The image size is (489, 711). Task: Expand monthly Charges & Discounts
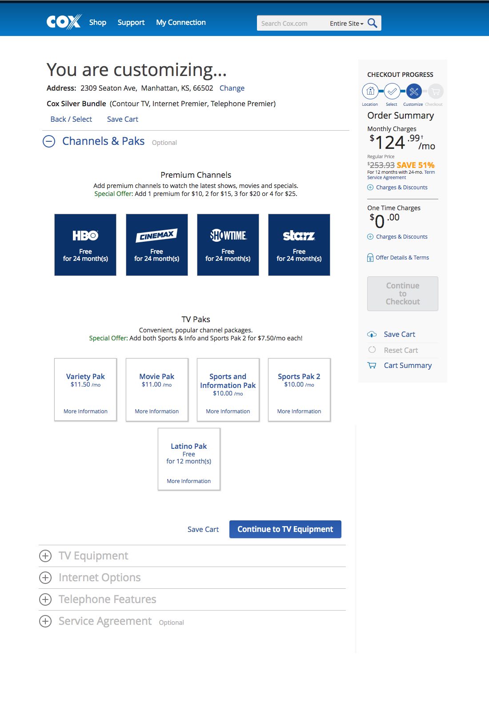click(x=397, y=188)
